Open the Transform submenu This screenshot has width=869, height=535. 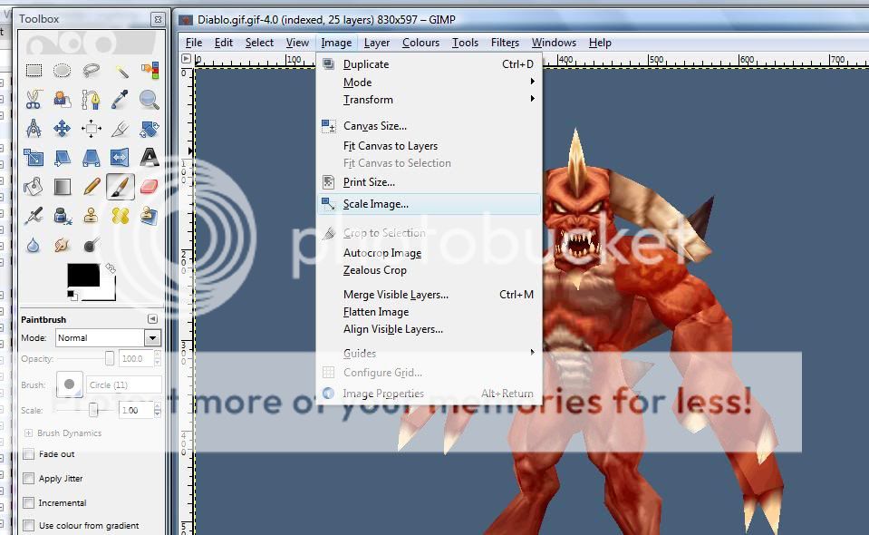tap(429, 99)
